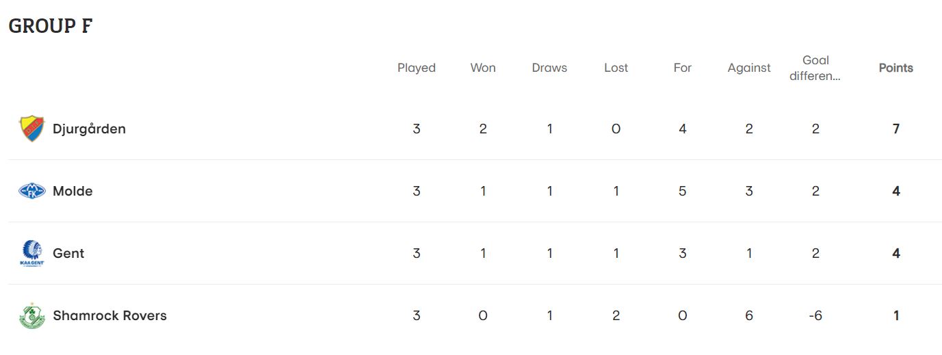Screen dimensions: 942x355
Task: Open the Shamrock Rovers team name link
Action: coord(109,315)
